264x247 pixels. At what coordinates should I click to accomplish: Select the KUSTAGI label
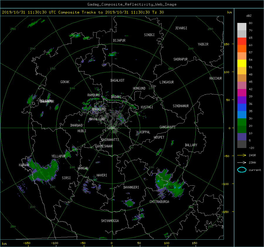point(147,107)
